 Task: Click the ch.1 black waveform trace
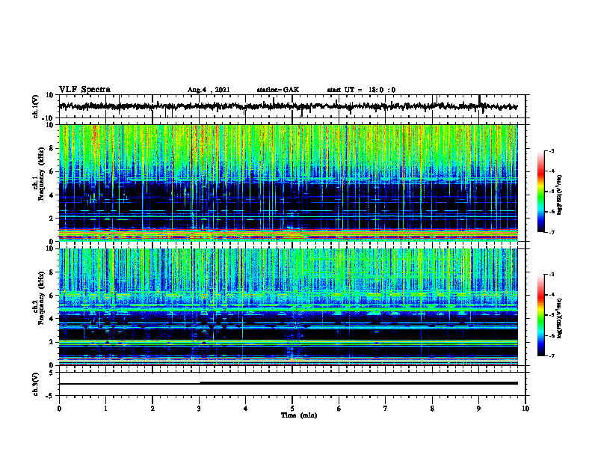[288, 106]
